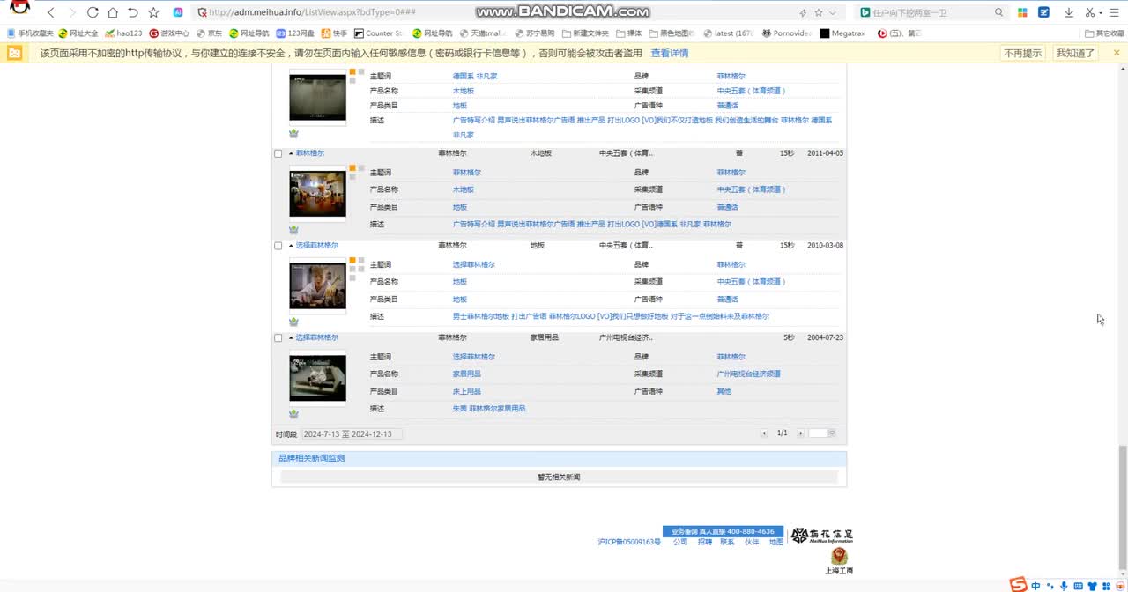The height and width of the screenshot is (592, 1128).
Task: Click the 上海工商 badge icon
Action: (839, 561)
